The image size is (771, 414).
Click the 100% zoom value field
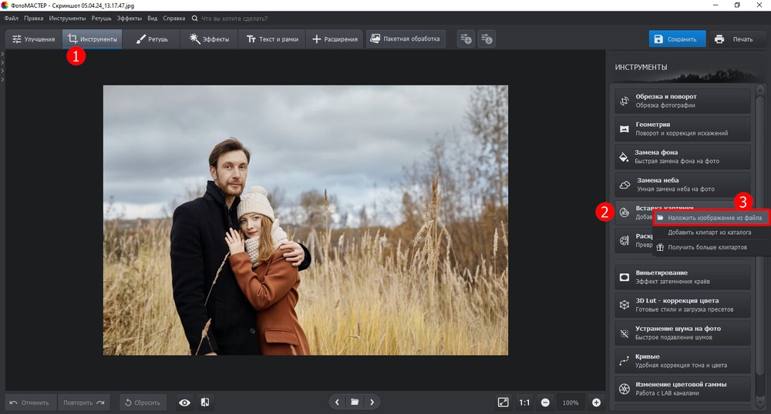[x=571, y=402]
